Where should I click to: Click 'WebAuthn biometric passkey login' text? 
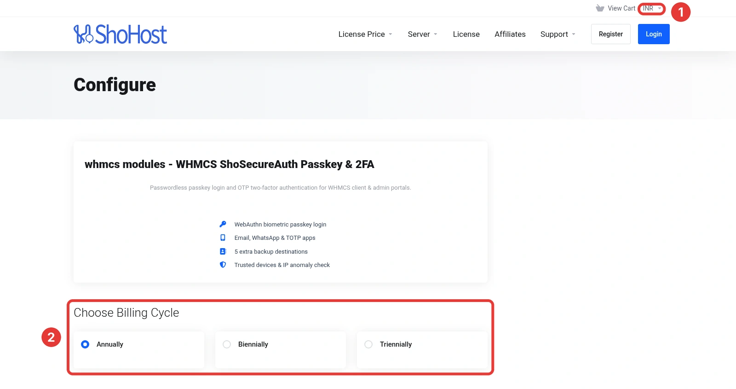pos(280,225)
